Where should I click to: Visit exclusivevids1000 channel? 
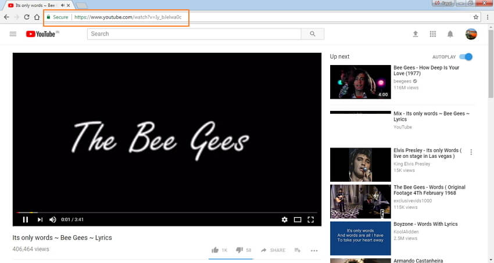point(413,201)
